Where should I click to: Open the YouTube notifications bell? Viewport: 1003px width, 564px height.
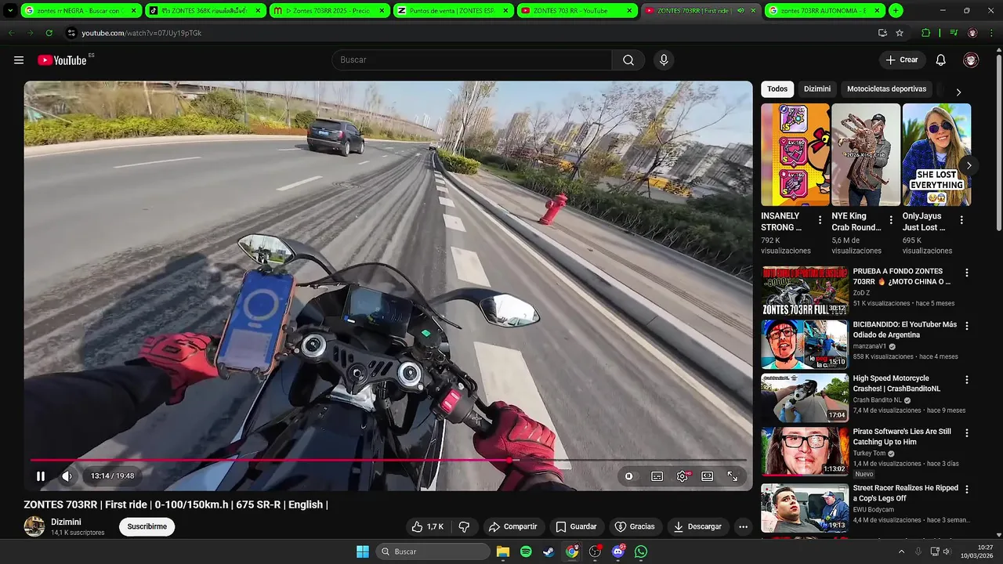[940, 60]
